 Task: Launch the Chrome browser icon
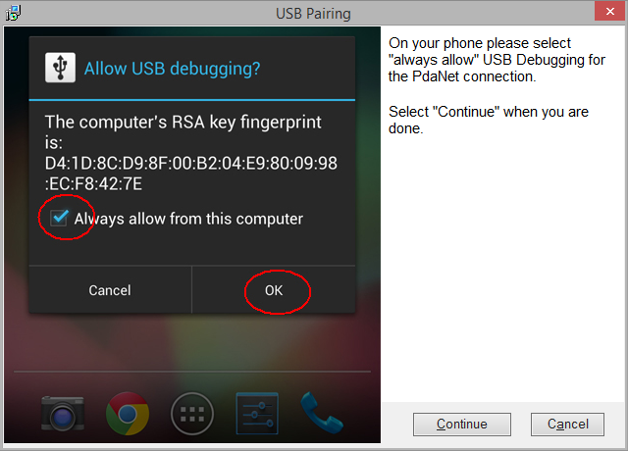point(128,414)
